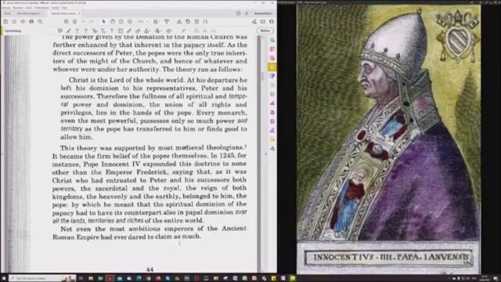This screenshot has width=501, height=282.
Task: Click page number "44" at page bottom
Action: 150,269
